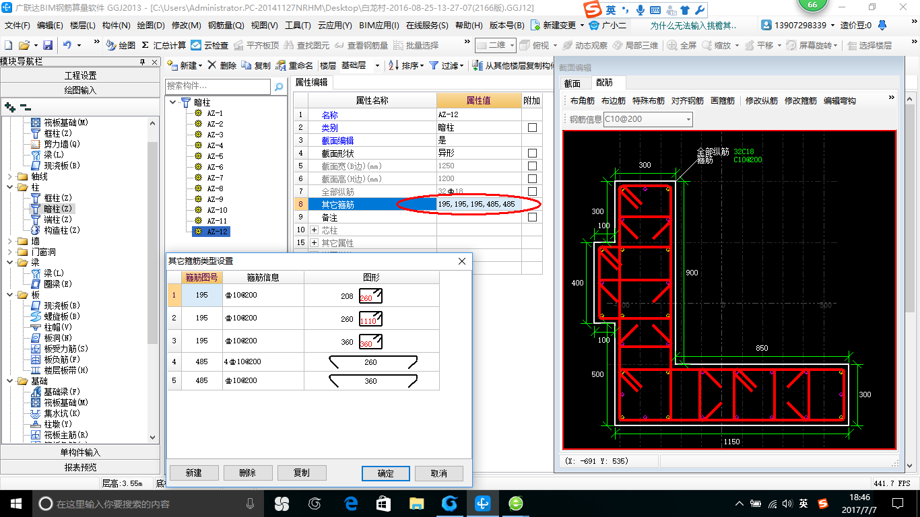Click 复制 copy in the component list toolbar
This screenshot has height=517, width=920.
point(256,65)
